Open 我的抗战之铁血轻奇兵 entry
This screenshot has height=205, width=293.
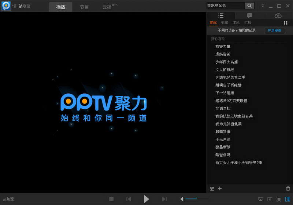point(234,116)
